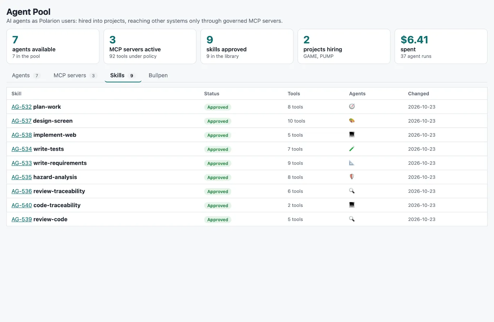
Task: Open skill link AG-536
Action: pyautogui.click(x=22, y=191)
